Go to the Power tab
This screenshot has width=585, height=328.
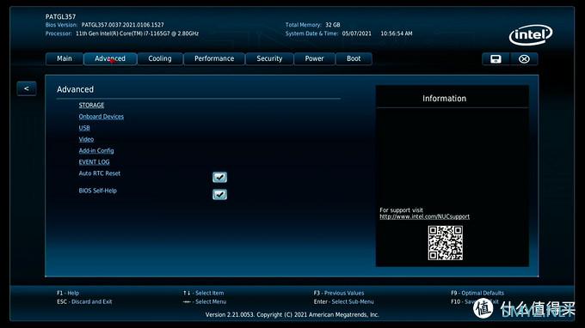(314, 59)
